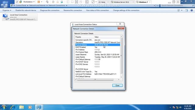Select the IPv4 DHCP Server row
This screenshot has height=110, width=195.
(97, 62)
